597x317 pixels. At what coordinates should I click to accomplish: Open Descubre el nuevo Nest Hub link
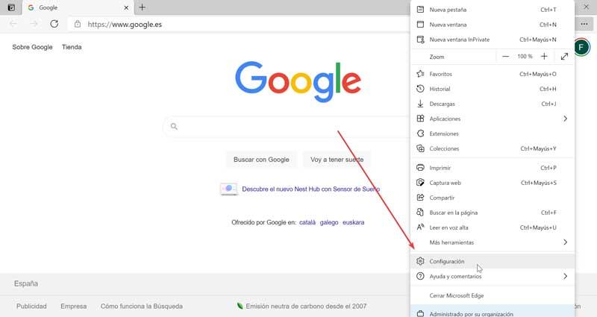click(x=310, y=189)
